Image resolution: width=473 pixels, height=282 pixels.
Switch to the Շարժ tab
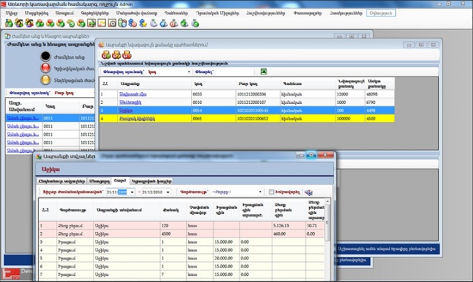tap(120, 180)
